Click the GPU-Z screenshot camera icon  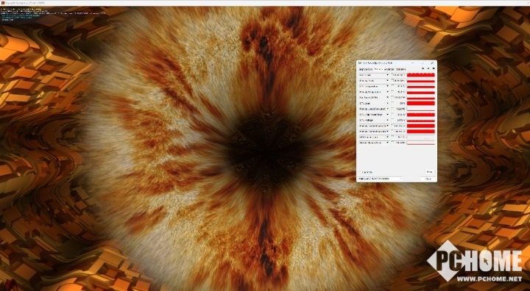coord(423,68)
